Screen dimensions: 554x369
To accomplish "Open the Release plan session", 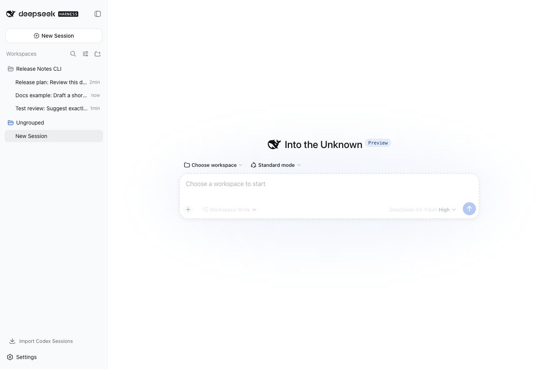I will pos(54,82).
